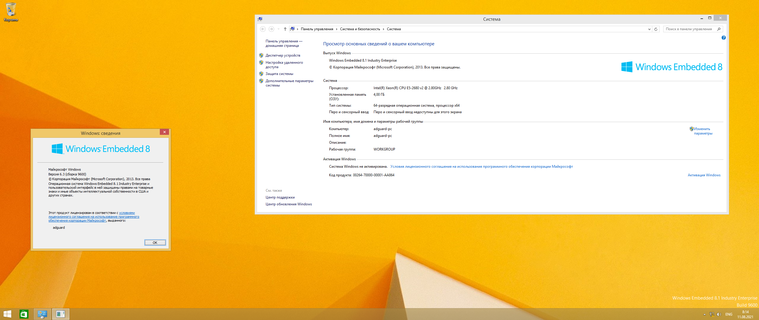Navigate to Панель управления breadcrumb
The height and width of the screenshot is (320, 759).
coord(317,29)
